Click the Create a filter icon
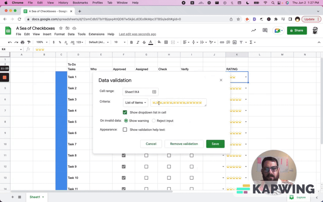This screenshot has height=202, width=323. pyautogui.click(x=241, y=42)
